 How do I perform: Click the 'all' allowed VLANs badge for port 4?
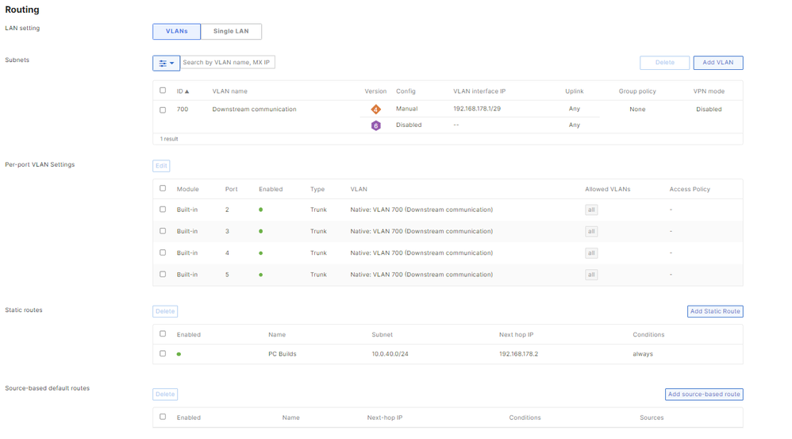pyautogui.click(x=591, y=253)
